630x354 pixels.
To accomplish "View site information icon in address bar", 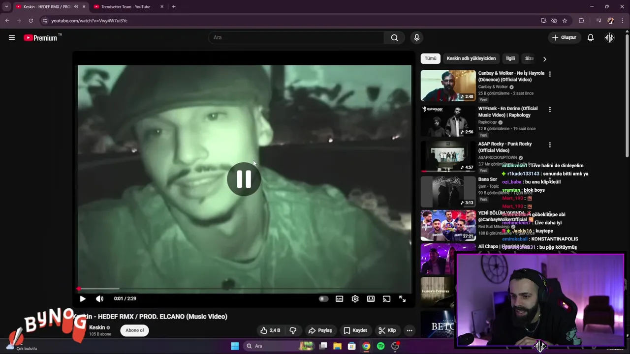I will coord(45,21).
